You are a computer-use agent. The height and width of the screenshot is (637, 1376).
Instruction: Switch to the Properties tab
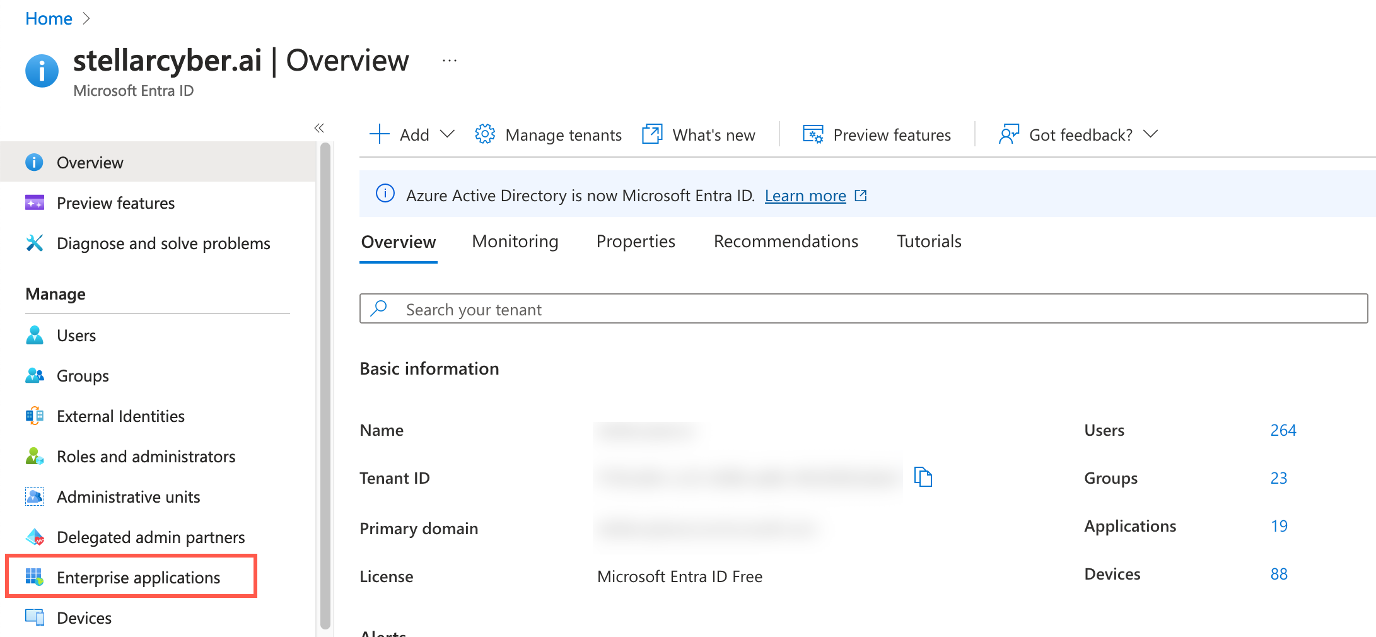[x=635, y=242]
